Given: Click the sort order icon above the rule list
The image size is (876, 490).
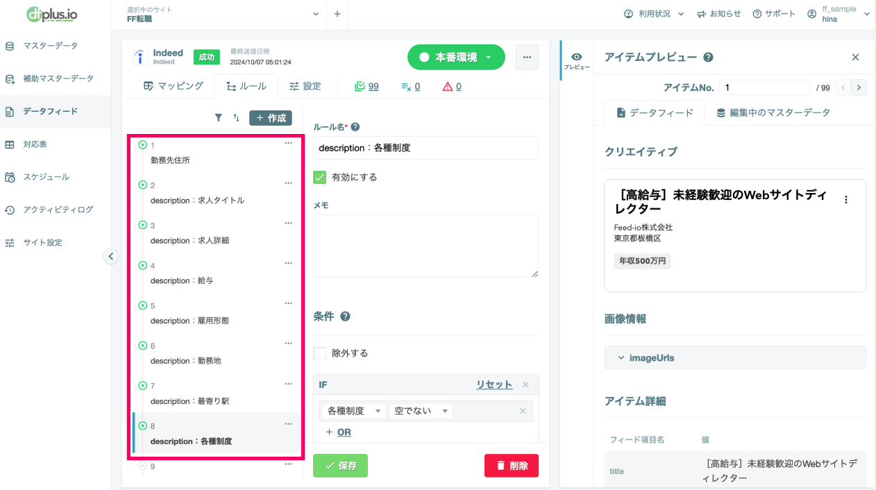Looking at the screenshot, I should click(236, 118).
